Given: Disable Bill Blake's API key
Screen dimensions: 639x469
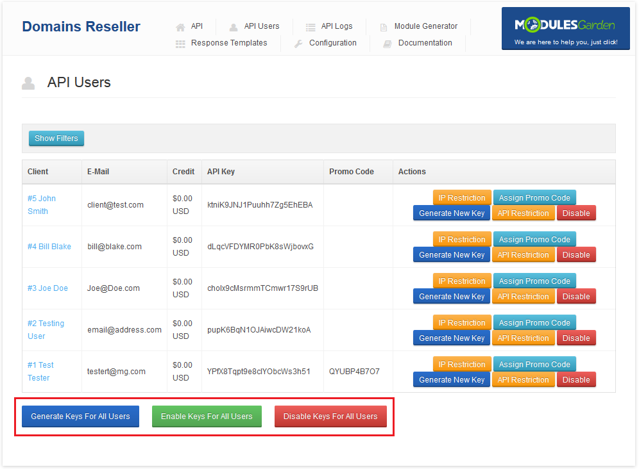Looking at the screenshot, I should point(576,255).
